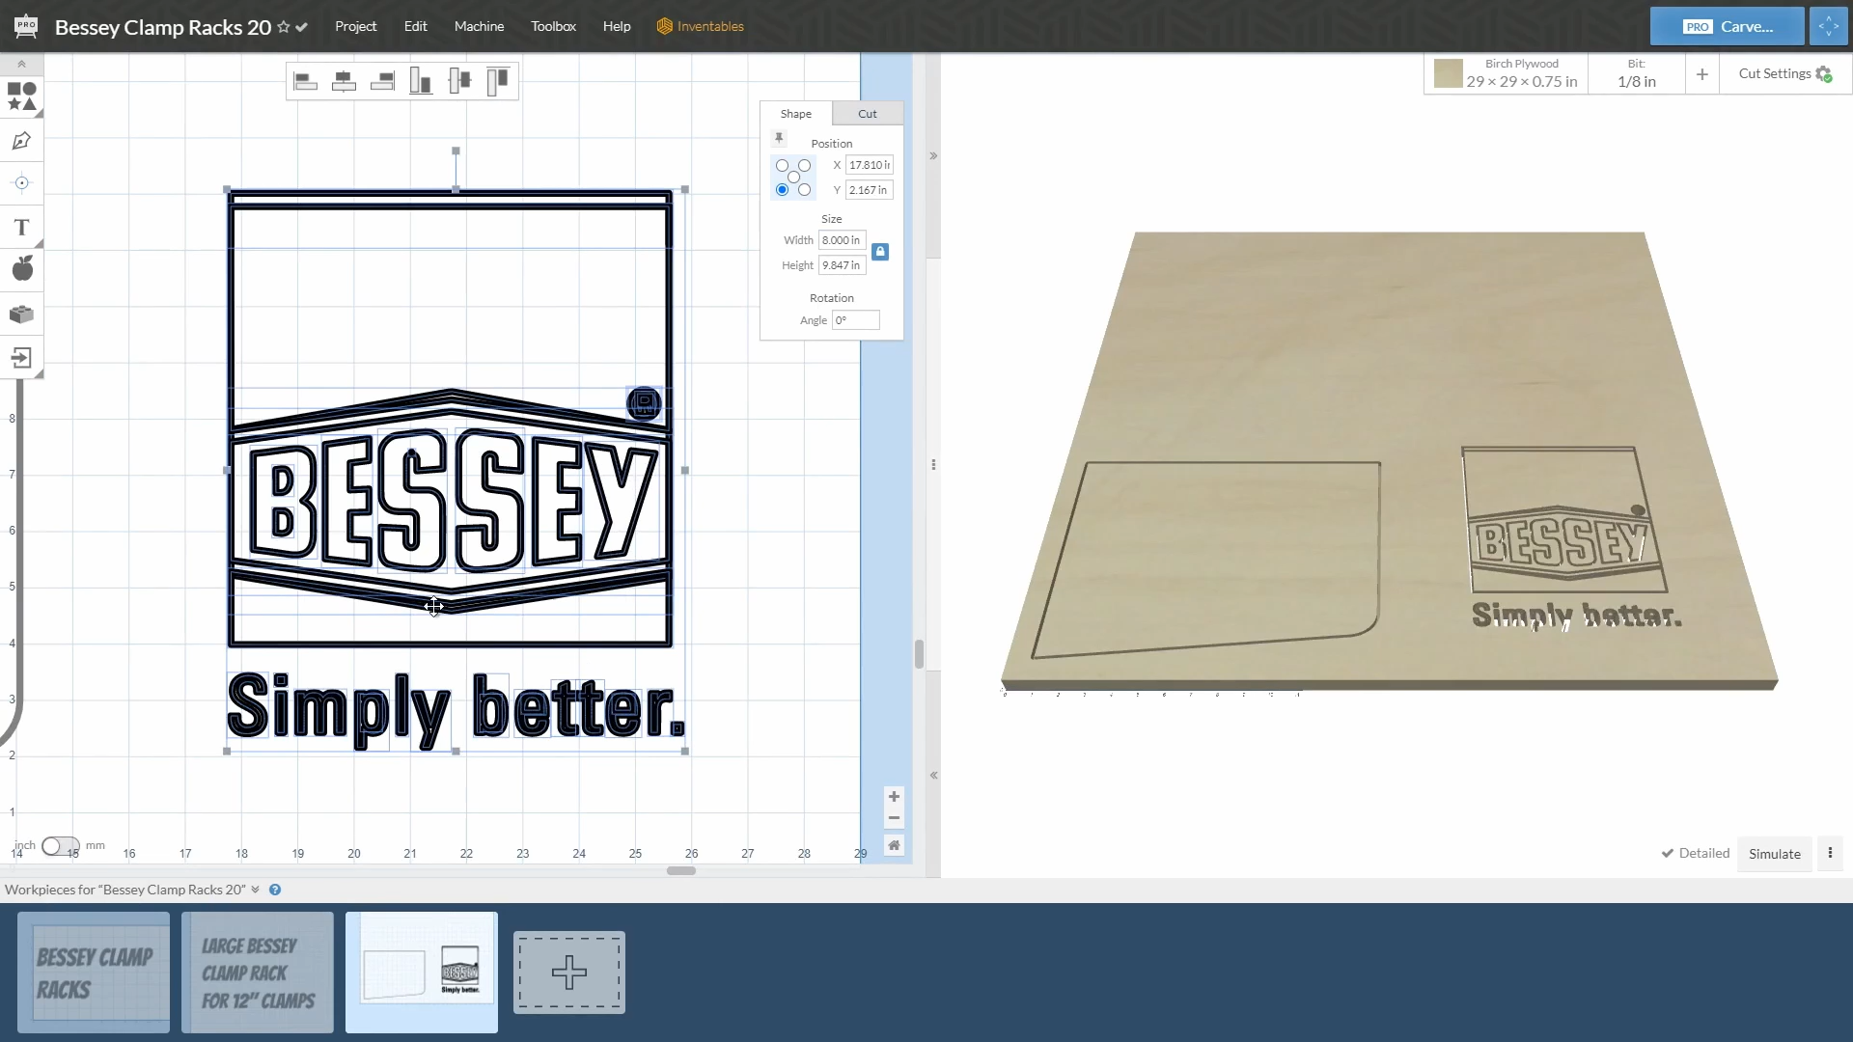The height and width of the screenshot is (1042, 1853).
Task: Return to home view with house icon
Action: pos(895,845)
